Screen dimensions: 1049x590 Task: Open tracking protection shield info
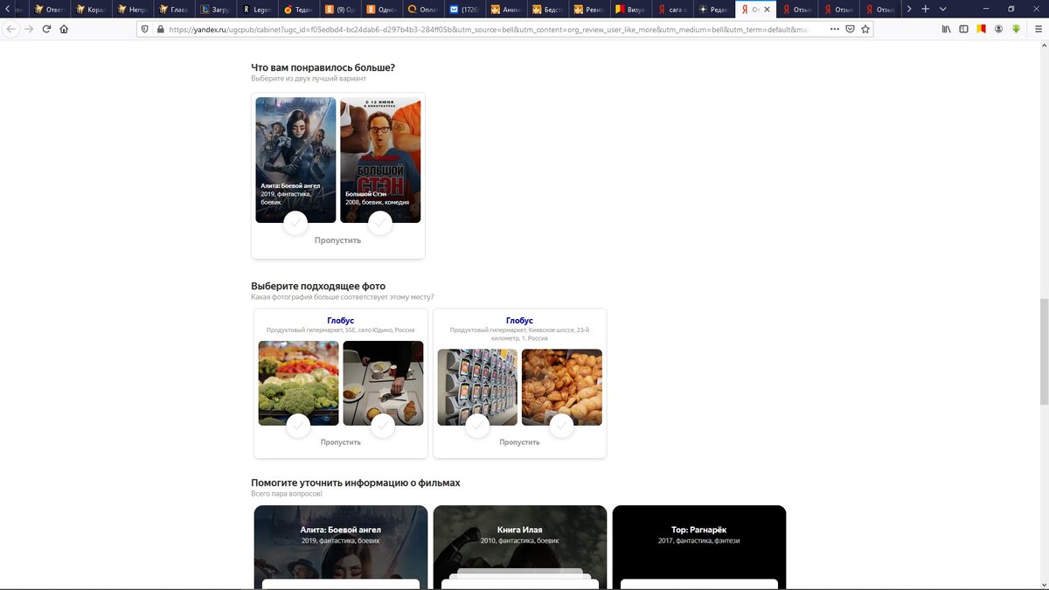point(145,29)
